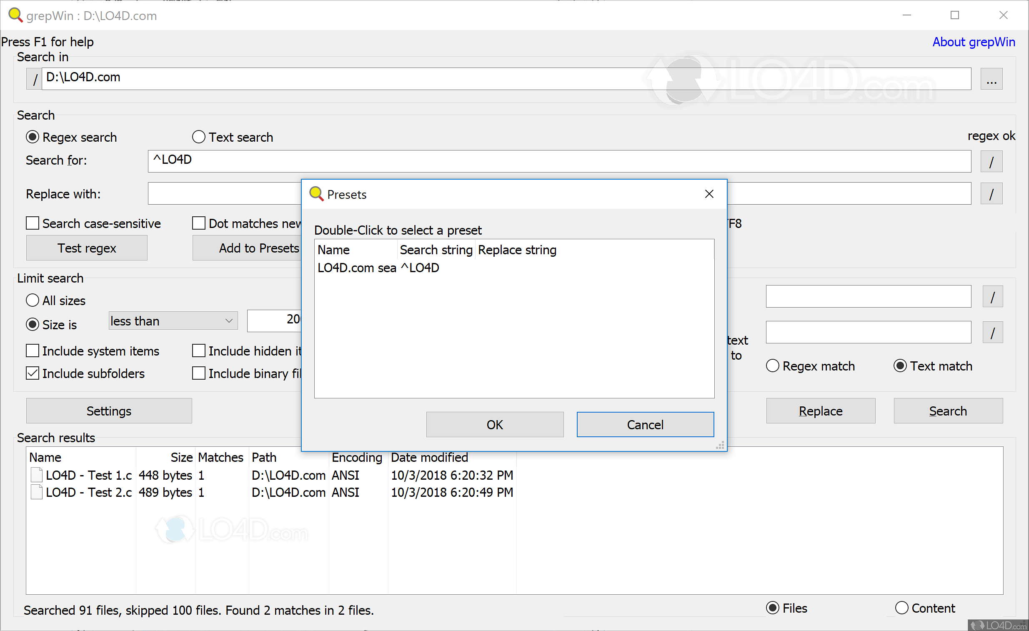Screen dimensions: 1029x631
Task: Expand the 'less than' size dropdown
Action: [228, 321]
